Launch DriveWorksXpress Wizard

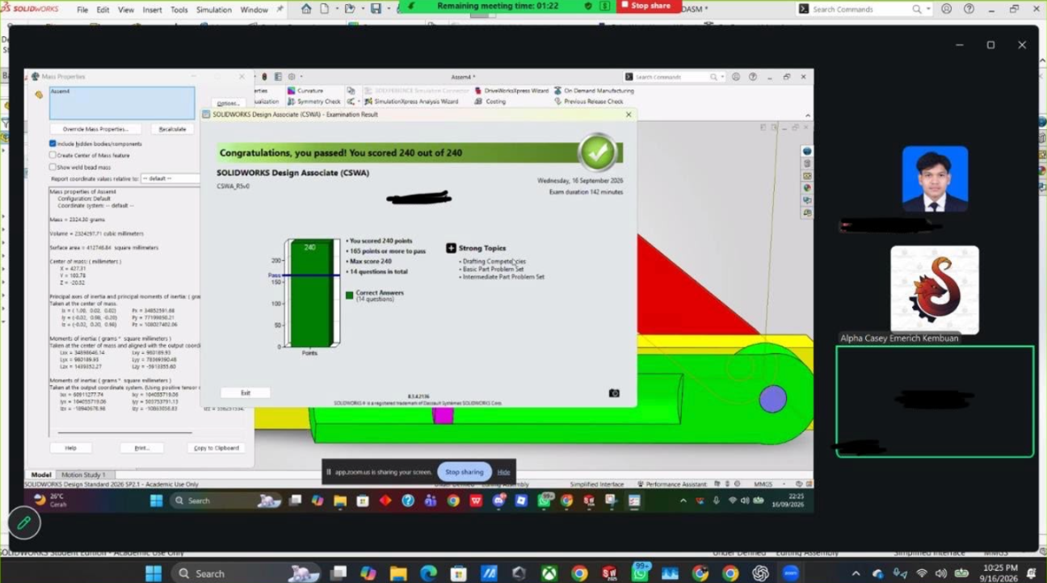click(511, 90)
